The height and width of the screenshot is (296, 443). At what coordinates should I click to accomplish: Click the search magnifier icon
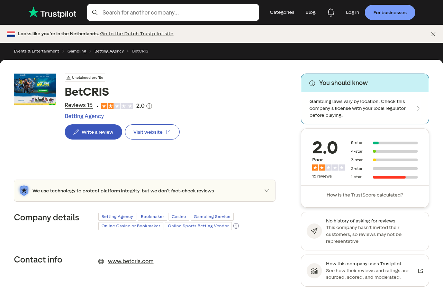pos(95,12)
